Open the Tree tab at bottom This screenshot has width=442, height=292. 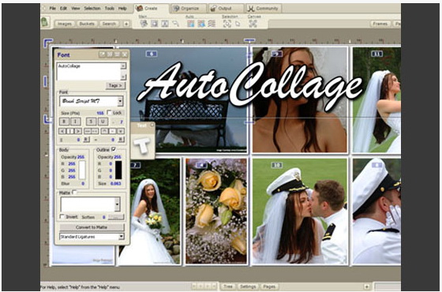point(228,286)
